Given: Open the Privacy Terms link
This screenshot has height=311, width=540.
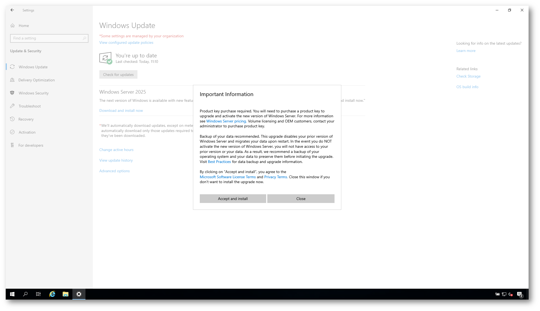Looking at the screenshot, I should pyautogui.click(x=275, y=177).
